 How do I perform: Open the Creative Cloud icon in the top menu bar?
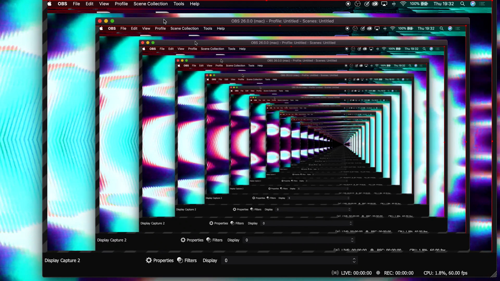coord(375,4)
